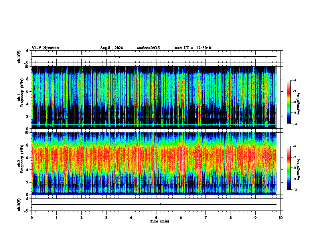Click the ch.1 "Frequency (kHz)" axis label
Image resolution: width=316 pixels, height=244 pixels.
coord(22,92)
